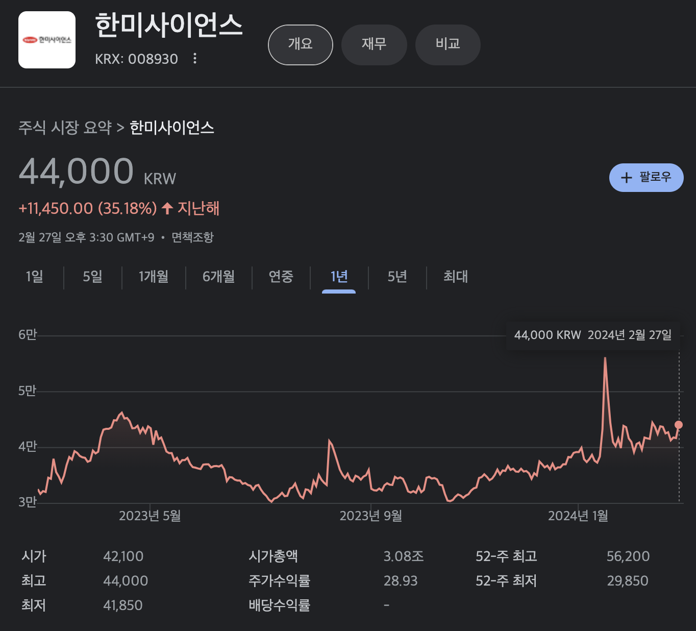The image size is (696, 631).
Task: Click the 최고 value 44,000 in stats
Action: pyautogui.click(x=126, y=581)
